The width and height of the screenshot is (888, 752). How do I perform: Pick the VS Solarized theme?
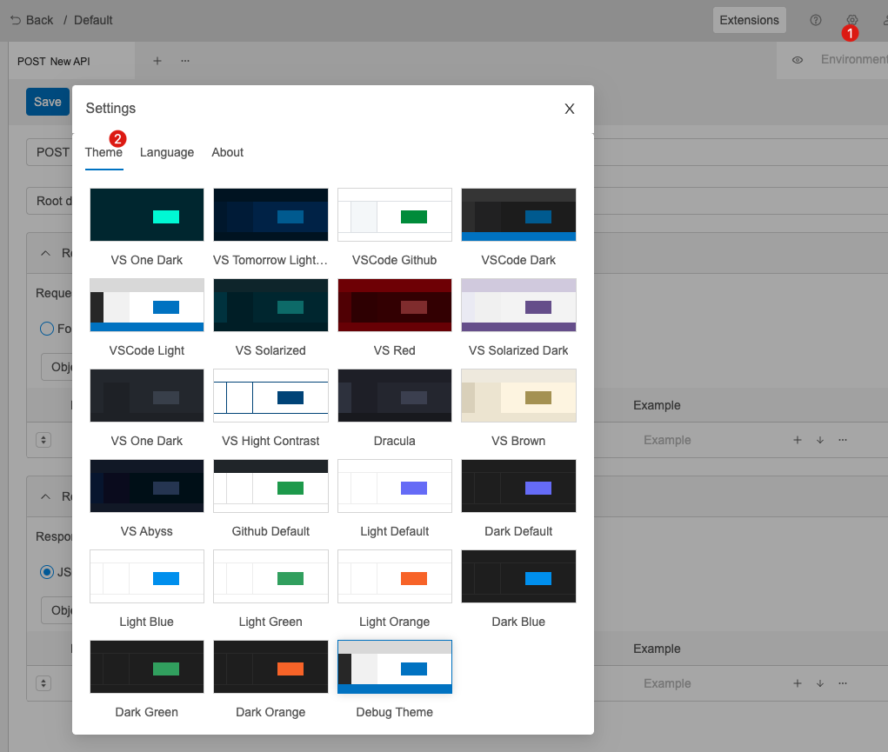[270, 304]
